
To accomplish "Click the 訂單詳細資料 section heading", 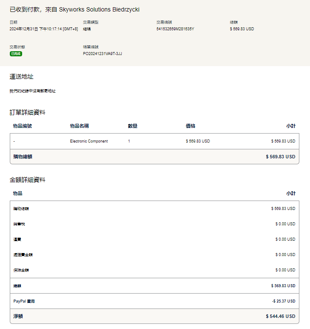I will tap(27, 113).
